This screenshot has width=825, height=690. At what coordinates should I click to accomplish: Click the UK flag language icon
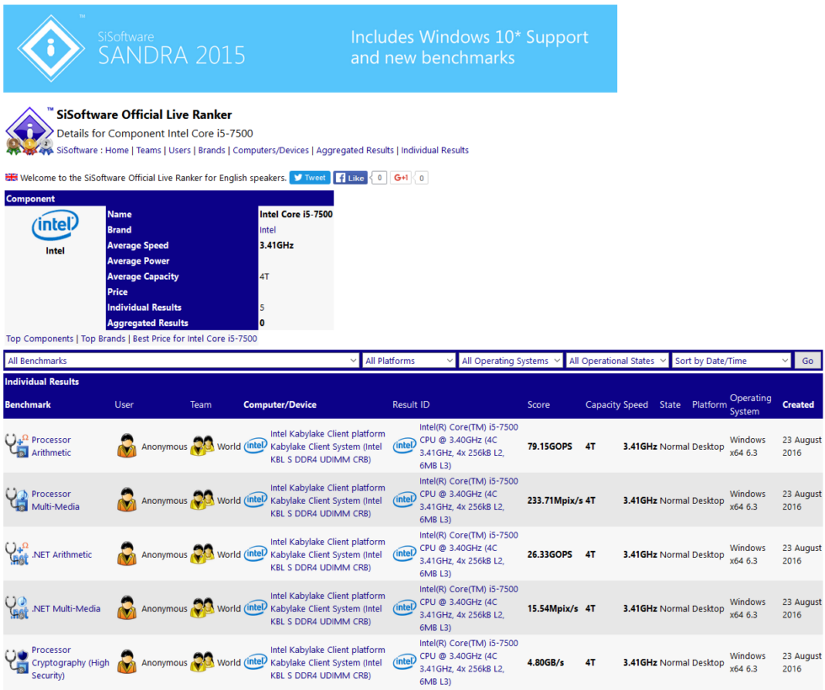pos(11,178)
